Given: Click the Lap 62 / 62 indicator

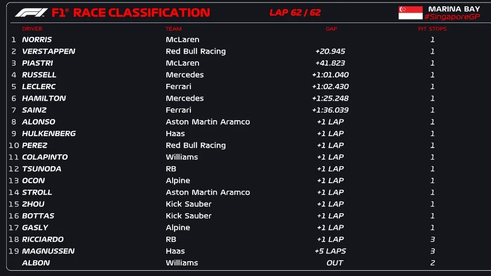Looking at the screenshot, I should click(295, 12).
